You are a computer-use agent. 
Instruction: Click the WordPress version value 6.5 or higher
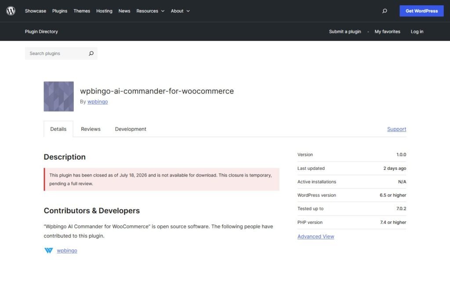pos(392,195)
